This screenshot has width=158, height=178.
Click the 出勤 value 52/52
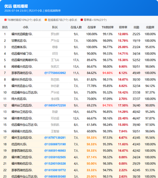click(x=136, y=60)
